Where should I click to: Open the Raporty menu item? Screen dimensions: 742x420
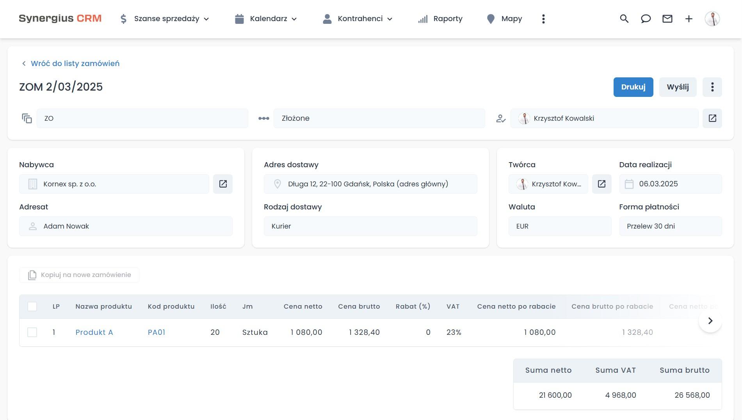click(x=440, y=19)
